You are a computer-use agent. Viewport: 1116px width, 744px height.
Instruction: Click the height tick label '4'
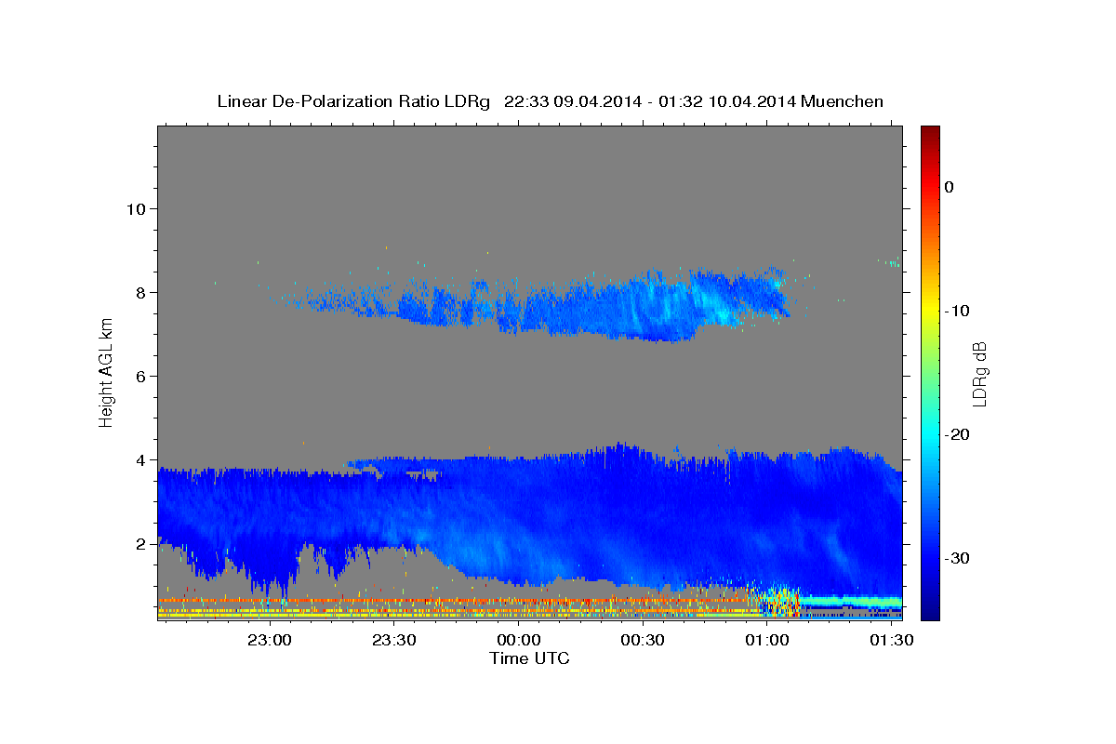(x=139, y=459)
